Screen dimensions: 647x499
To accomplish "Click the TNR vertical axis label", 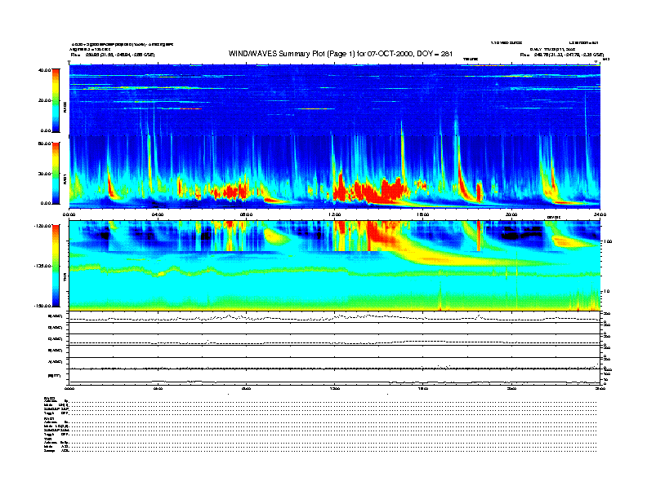I will (x=65, y=279).
